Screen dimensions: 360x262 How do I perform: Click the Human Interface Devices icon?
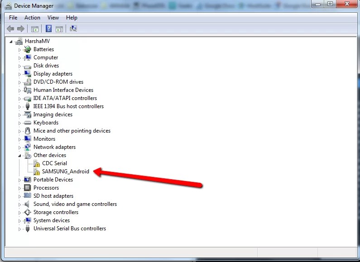[x=28, y=90]
